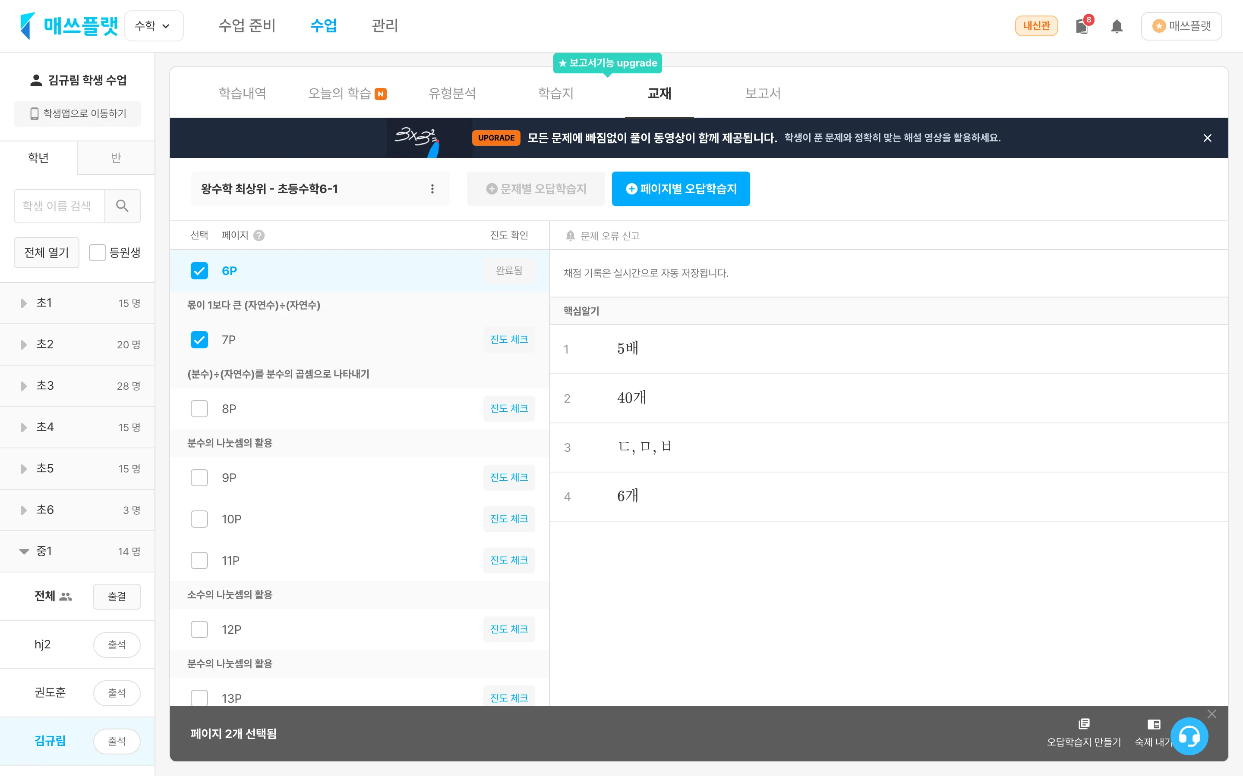1243x776 pixels.
Task: Click 오답학습지 만들기 icon
Action: (x=1084, y=724)
